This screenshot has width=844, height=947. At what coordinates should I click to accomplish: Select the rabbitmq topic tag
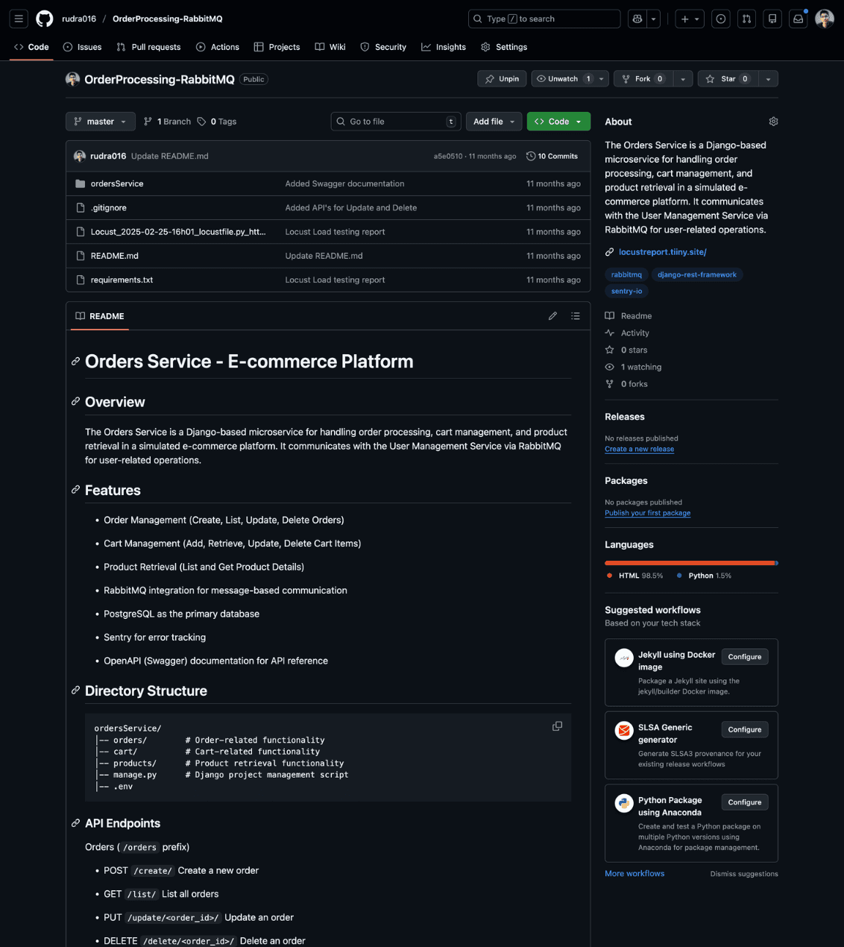[x=626, y=274]
